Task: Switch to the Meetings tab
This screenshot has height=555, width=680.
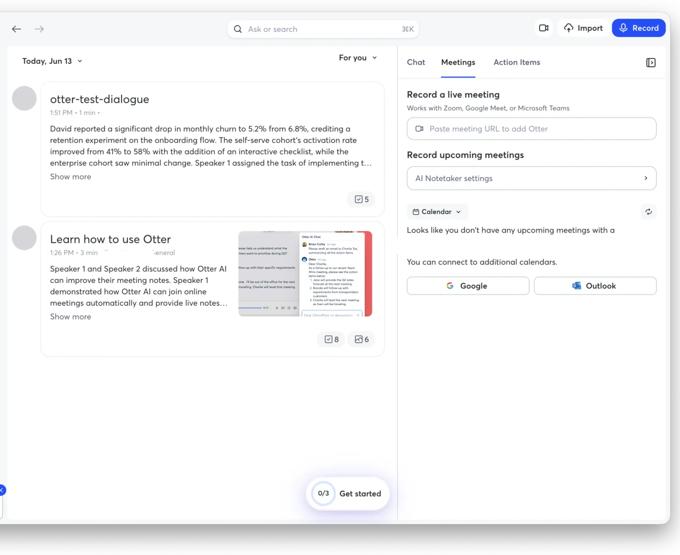Action: coord(458,62)
